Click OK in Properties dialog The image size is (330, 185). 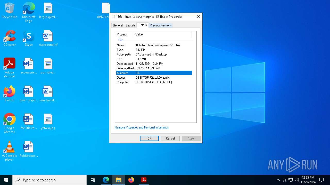[149, 138]
